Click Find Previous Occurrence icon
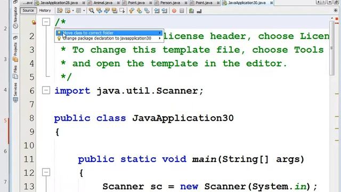This screenshot has height=192, width=341. [x=99, y=11]
